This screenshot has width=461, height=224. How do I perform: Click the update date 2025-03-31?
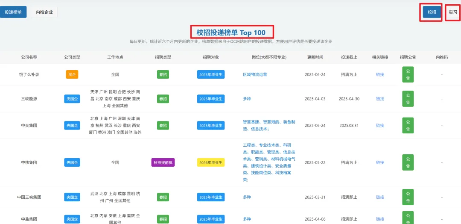pos(315,197)
